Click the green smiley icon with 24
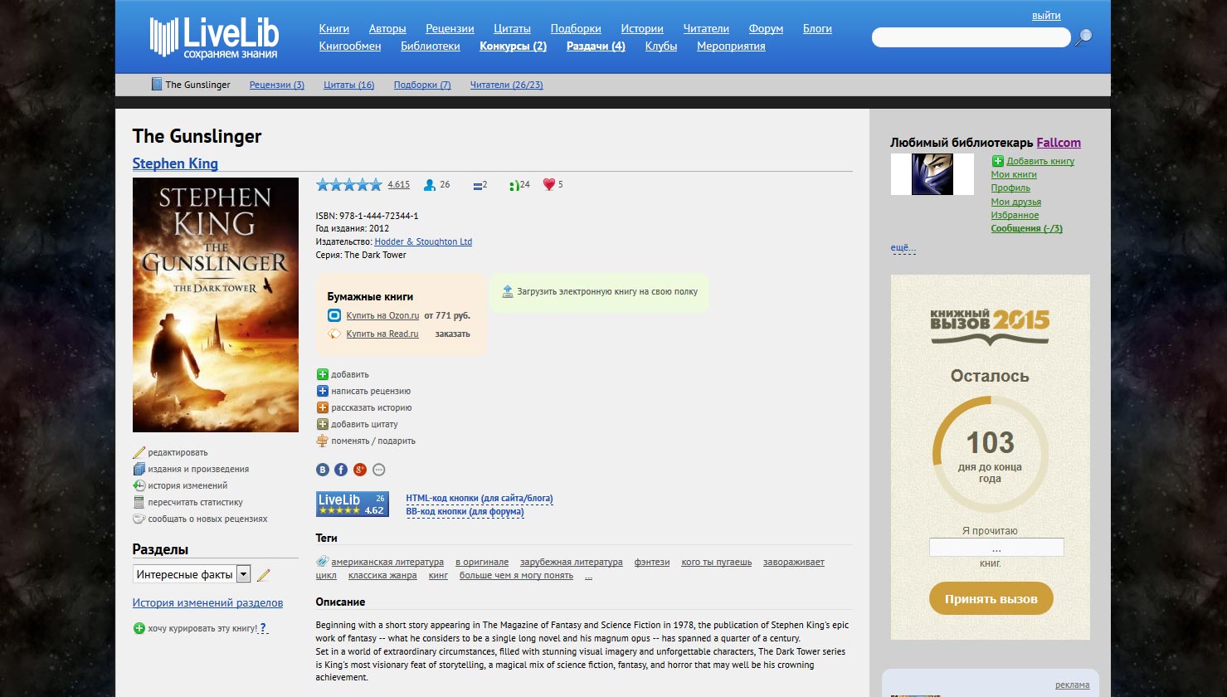This screenshot has height=697, width=1227. click(514, 185)
